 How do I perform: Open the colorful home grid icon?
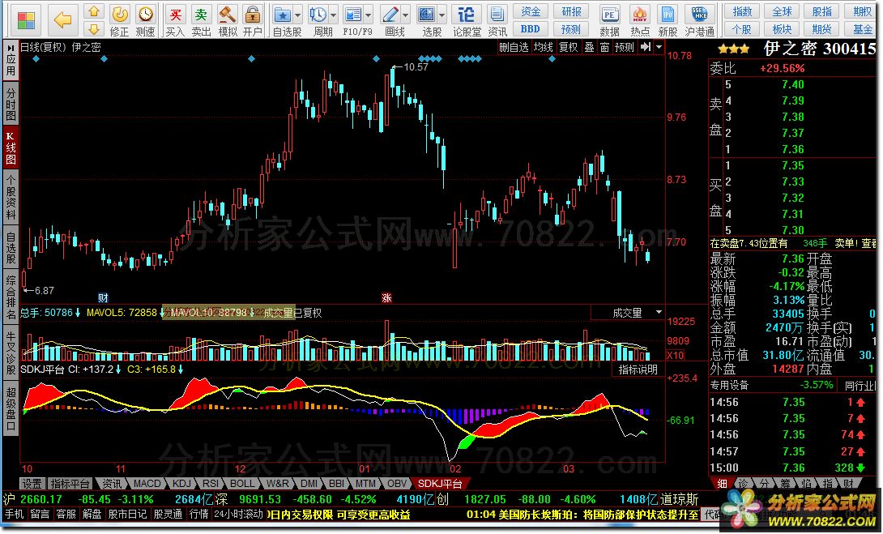click(26, 19)
